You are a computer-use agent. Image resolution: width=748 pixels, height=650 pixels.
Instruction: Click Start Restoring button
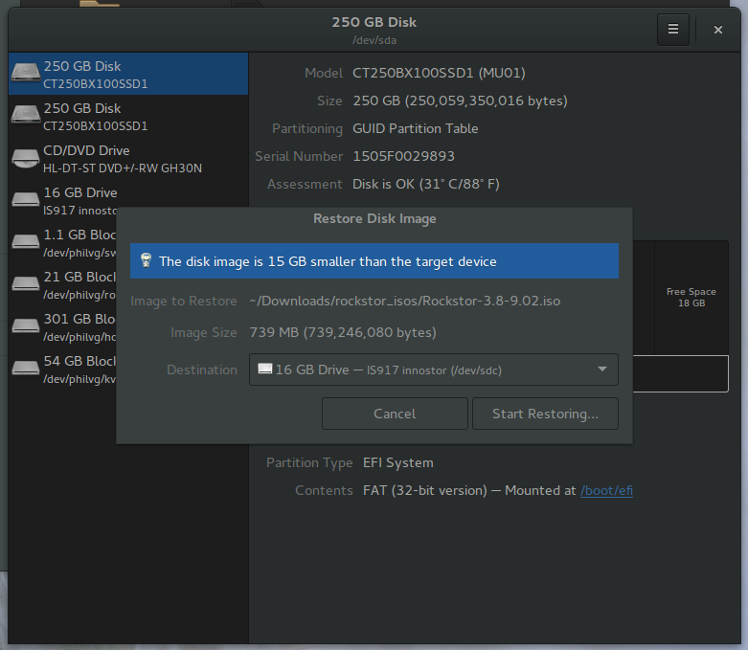[545, 414]
